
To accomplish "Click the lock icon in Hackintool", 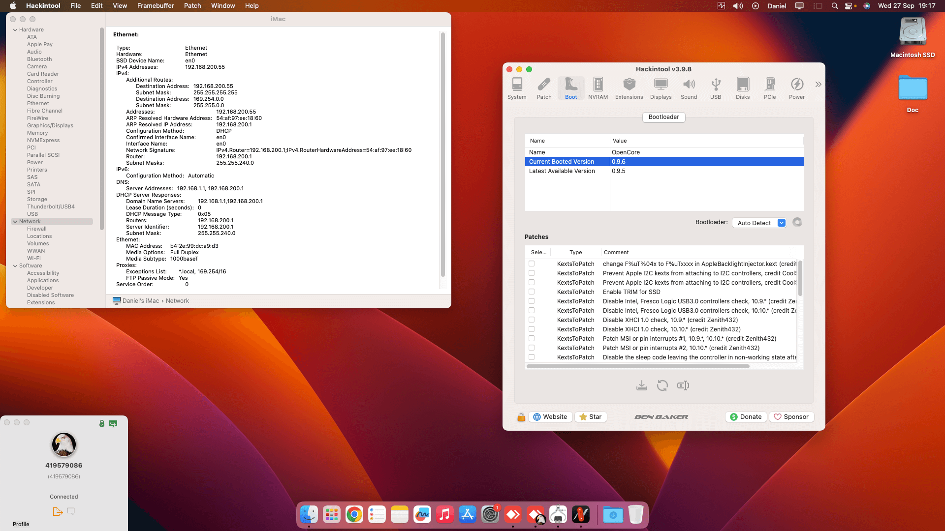I will point(521,417).
